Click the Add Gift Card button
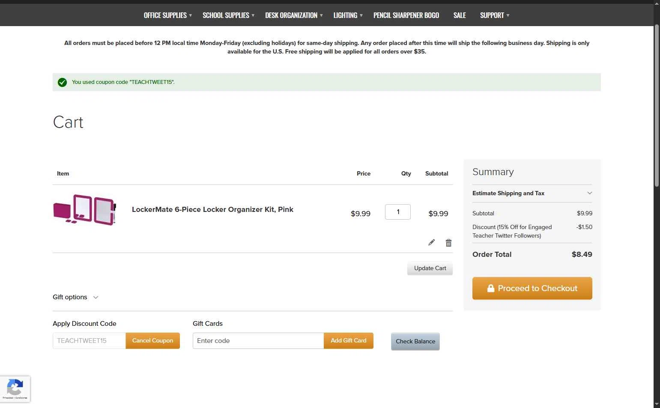The height and width of the screenshot is (408, 660). click(348, 341)
